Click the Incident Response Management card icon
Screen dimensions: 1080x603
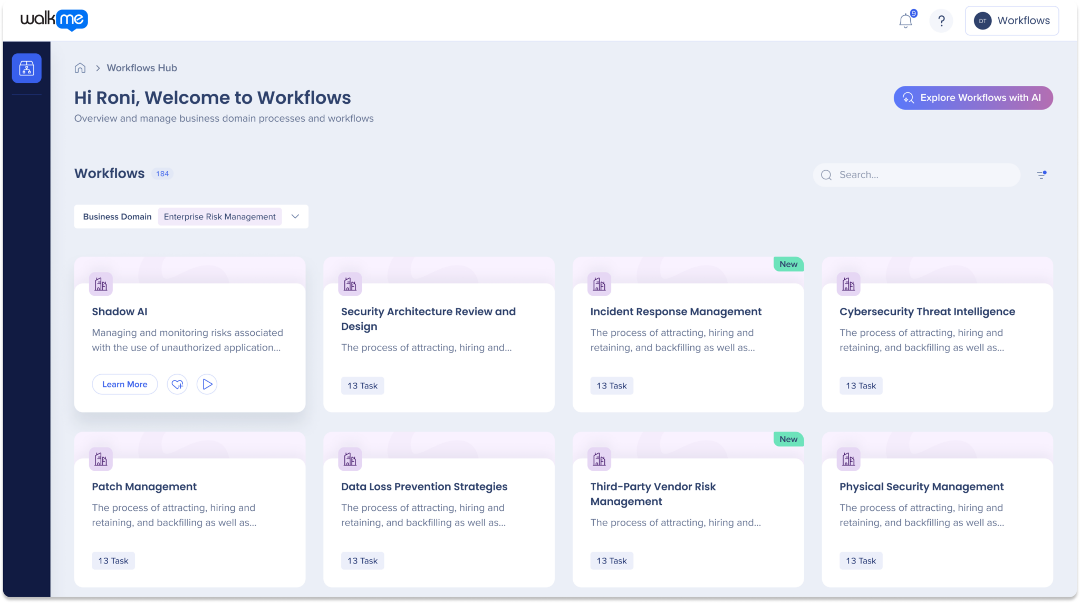599,284
